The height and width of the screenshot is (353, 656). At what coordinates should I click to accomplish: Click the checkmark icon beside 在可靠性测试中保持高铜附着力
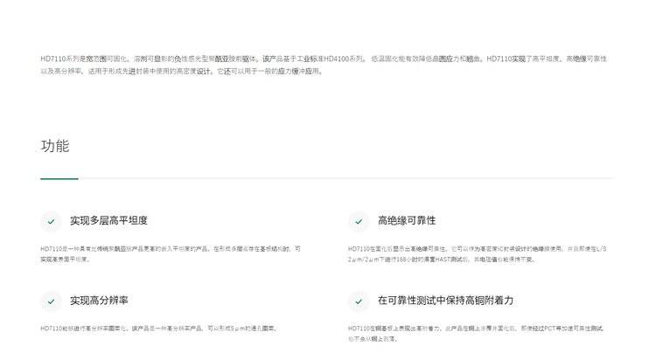click(359, 301)
